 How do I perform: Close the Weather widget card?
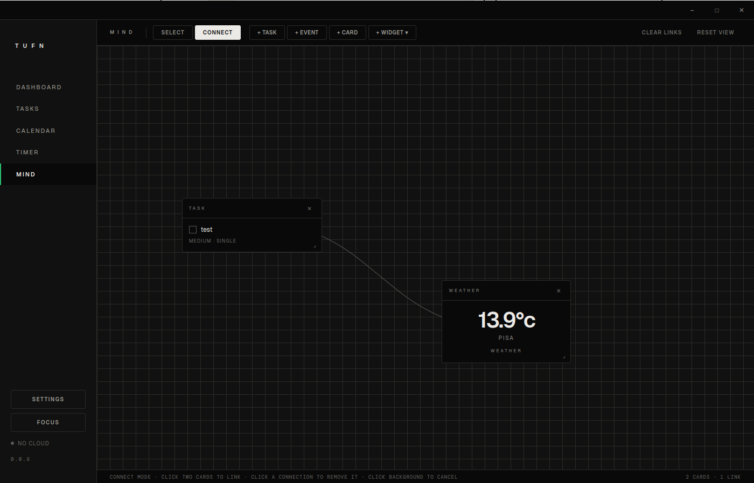pos(558,291)
